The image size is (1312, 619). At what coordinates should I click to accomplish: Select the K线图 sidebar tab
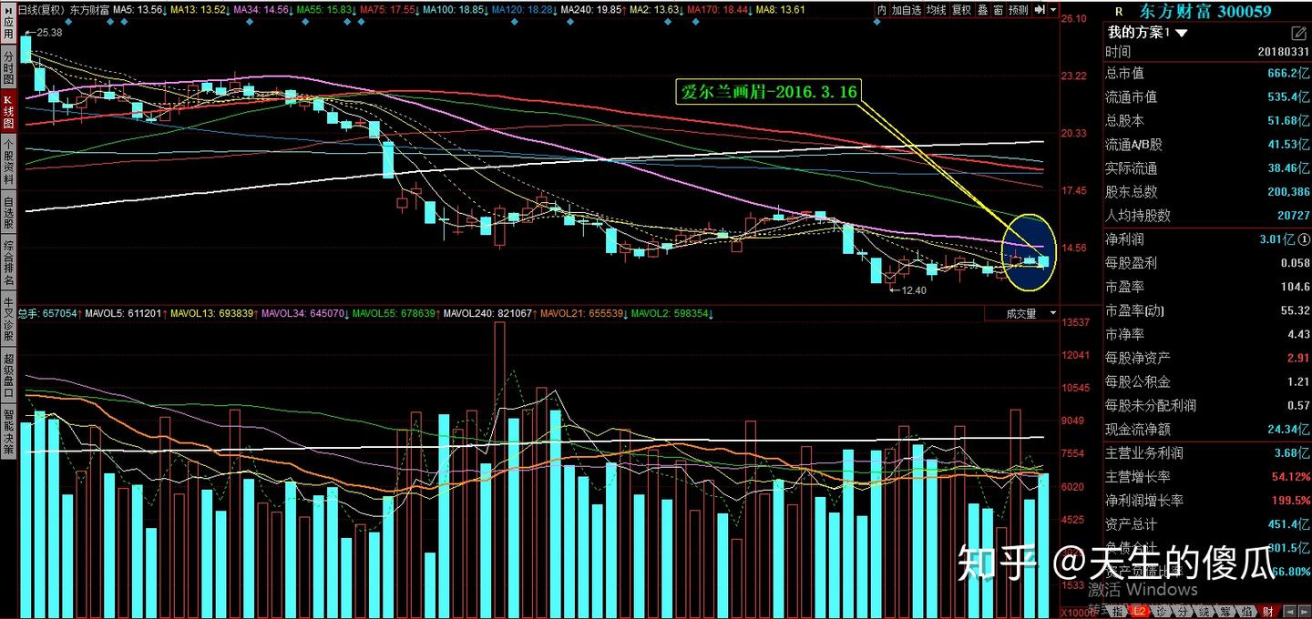click(x=8, y=112)
